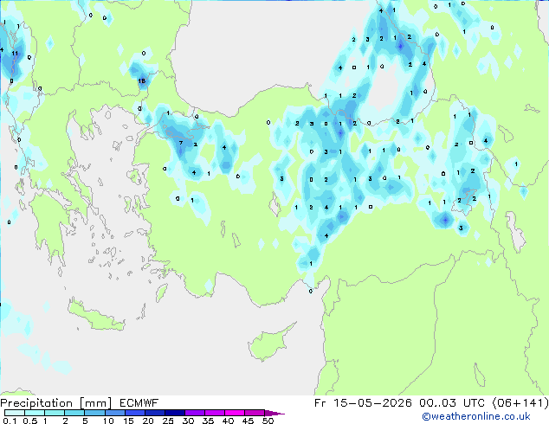Click the legend label "10"
This screenshot has height=424, width=549.
pos(108,421)
